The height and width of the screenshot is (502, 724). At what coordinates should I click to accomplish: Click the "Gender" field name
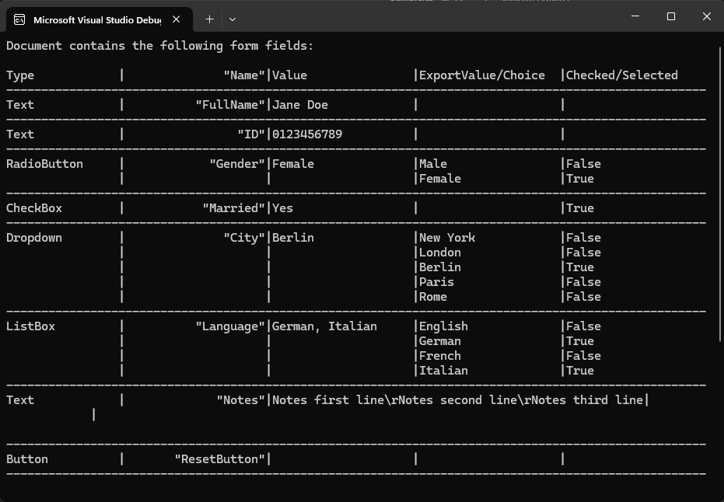coord(237,164)
